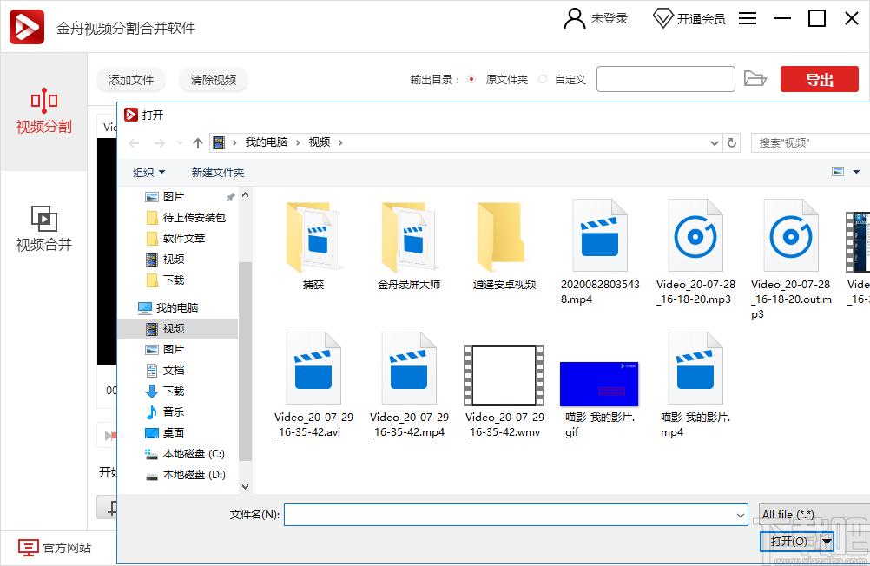
Task: Click the 打开(O) open button
Action: [x=789, y=541]
